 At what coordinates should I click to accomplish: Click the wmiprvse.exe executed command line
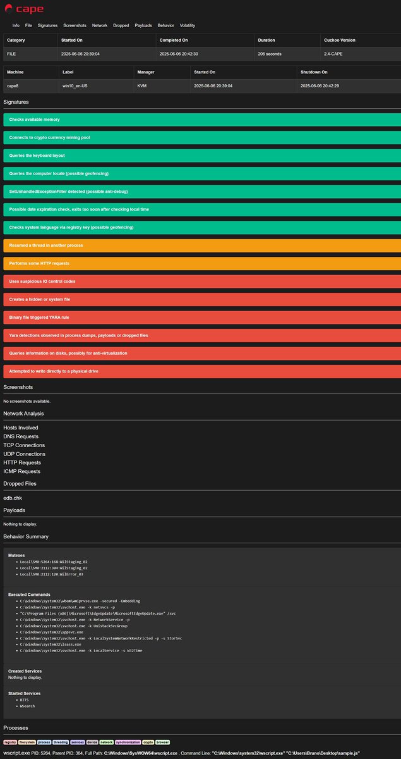80,601
